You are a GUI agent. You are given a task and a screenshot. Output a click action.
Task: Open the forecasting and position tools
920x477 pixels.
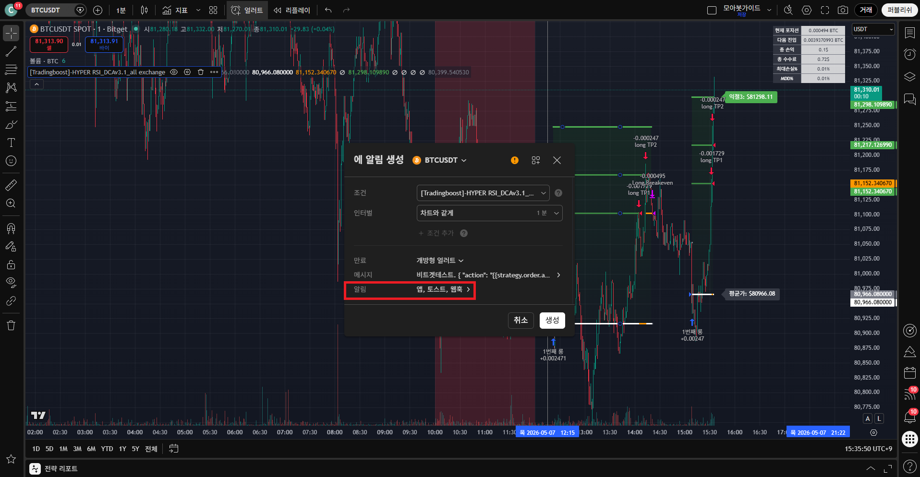coord(11,106)
